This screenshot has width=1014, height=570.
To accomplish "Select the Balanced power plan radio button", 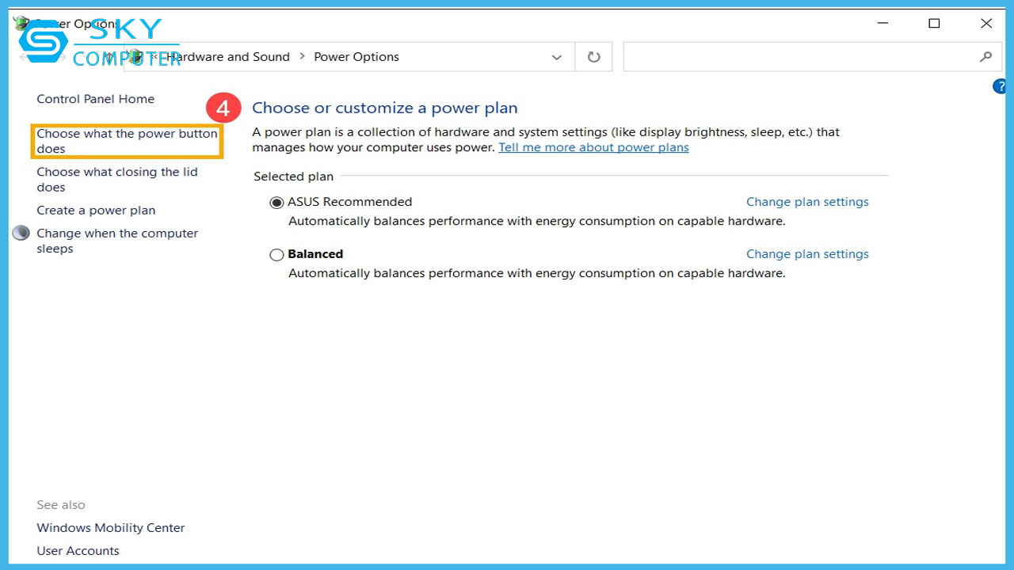I will (276, 255).
